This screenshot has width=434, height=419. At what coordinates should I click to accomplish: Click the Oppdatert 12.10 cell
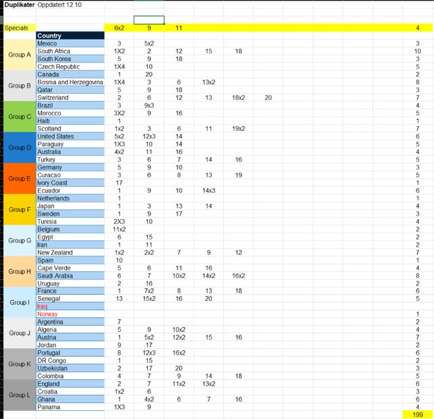70,5
